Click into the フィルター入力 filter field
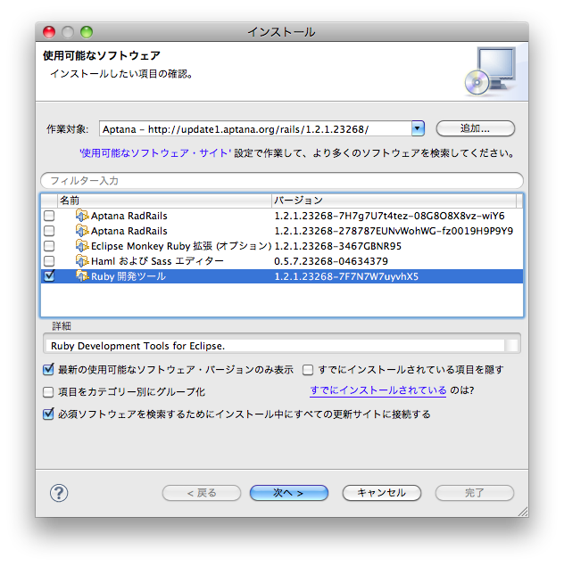Viewport: 564px width, 566px height. 281,181
